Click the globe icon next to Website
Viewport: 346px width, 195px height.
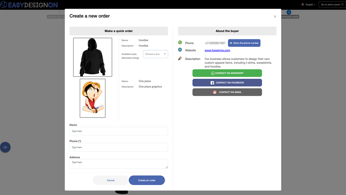[180, 50]
